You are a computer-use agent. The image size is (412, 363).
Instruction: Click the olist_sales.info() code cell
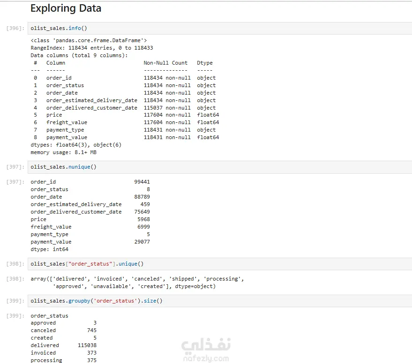[216, 28]
